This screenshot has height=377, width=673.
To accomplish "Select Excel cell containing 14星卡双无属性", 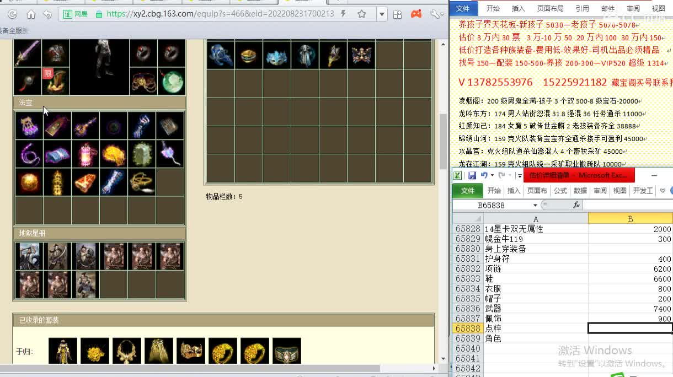I will coord(536,229).
